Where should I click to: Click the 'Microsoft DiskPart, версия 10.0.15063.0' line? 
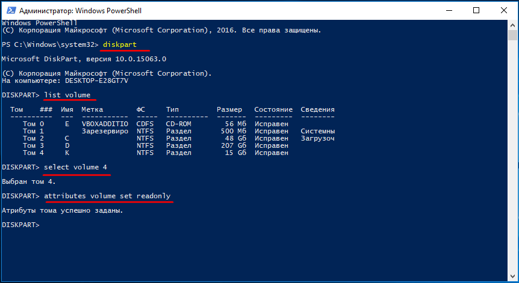(x=84, y=59)
